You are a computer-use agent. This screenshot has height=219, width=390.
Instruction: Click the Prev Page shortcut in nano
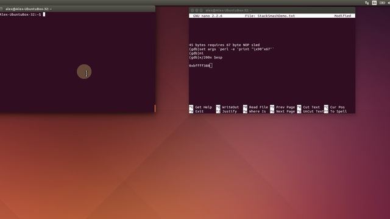click(283, 107)
